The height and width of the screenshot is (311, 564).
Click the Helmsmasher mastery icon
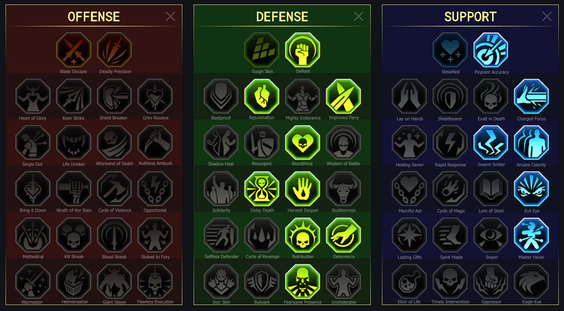pos(73,281)
